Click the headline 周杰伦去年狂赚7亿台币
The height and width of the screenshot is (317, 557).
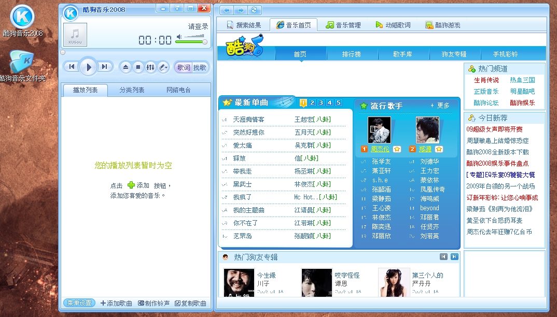coord(499,232)
